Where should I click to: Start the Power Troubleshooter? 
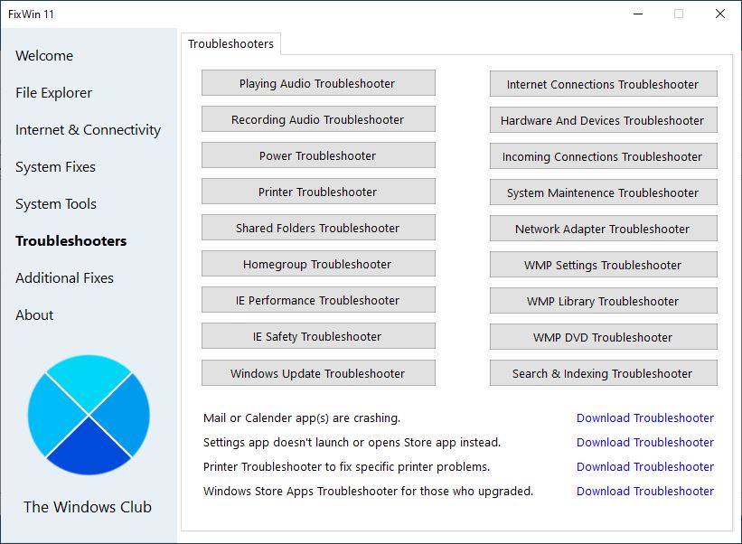click(x=318, y=155)
